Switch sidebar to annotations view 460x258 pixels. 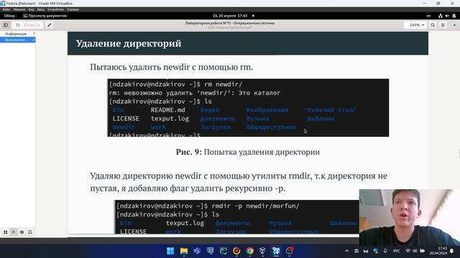[22, 232]
